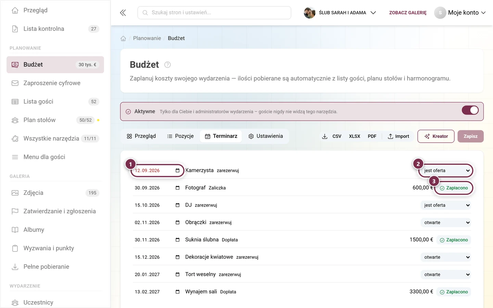This screenshot has height=308, width=493.
Task: Select the Terminarz tab
Action: (x=221, y=136)
